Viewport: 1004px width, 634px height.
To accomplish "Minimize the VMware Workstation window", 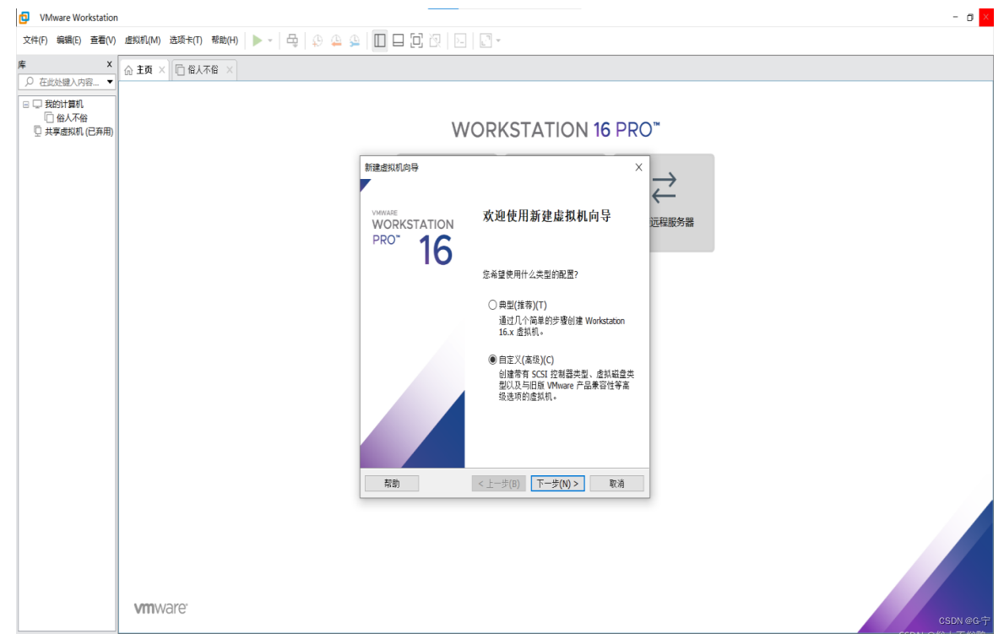I will click(x=955, y=17).
